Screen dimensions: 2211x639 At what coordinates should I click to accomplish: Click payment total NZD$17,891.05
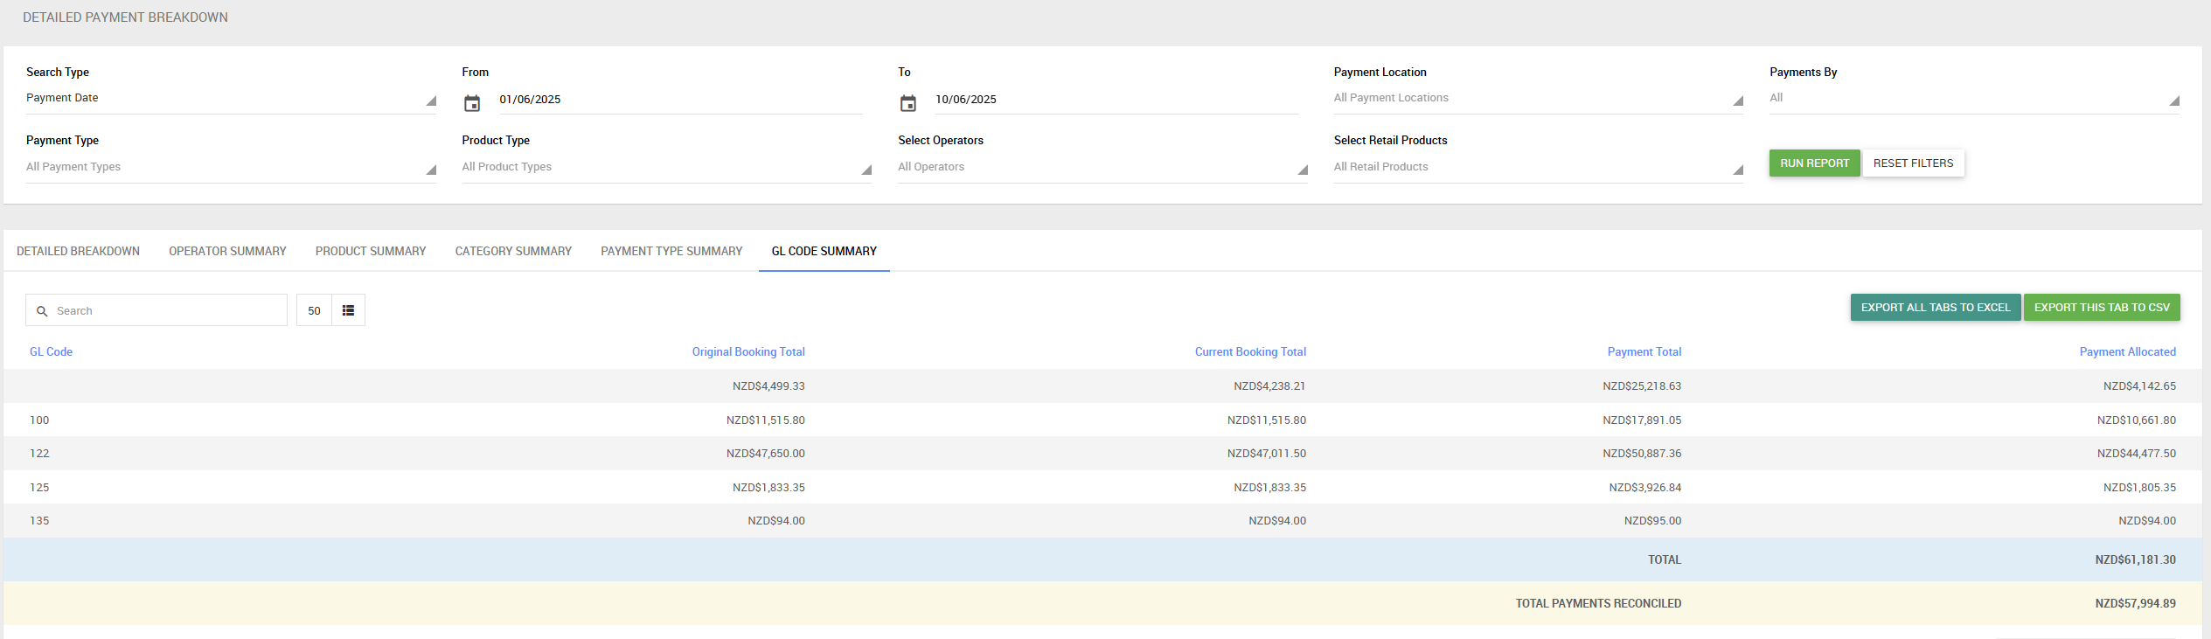click(1642, 420)
